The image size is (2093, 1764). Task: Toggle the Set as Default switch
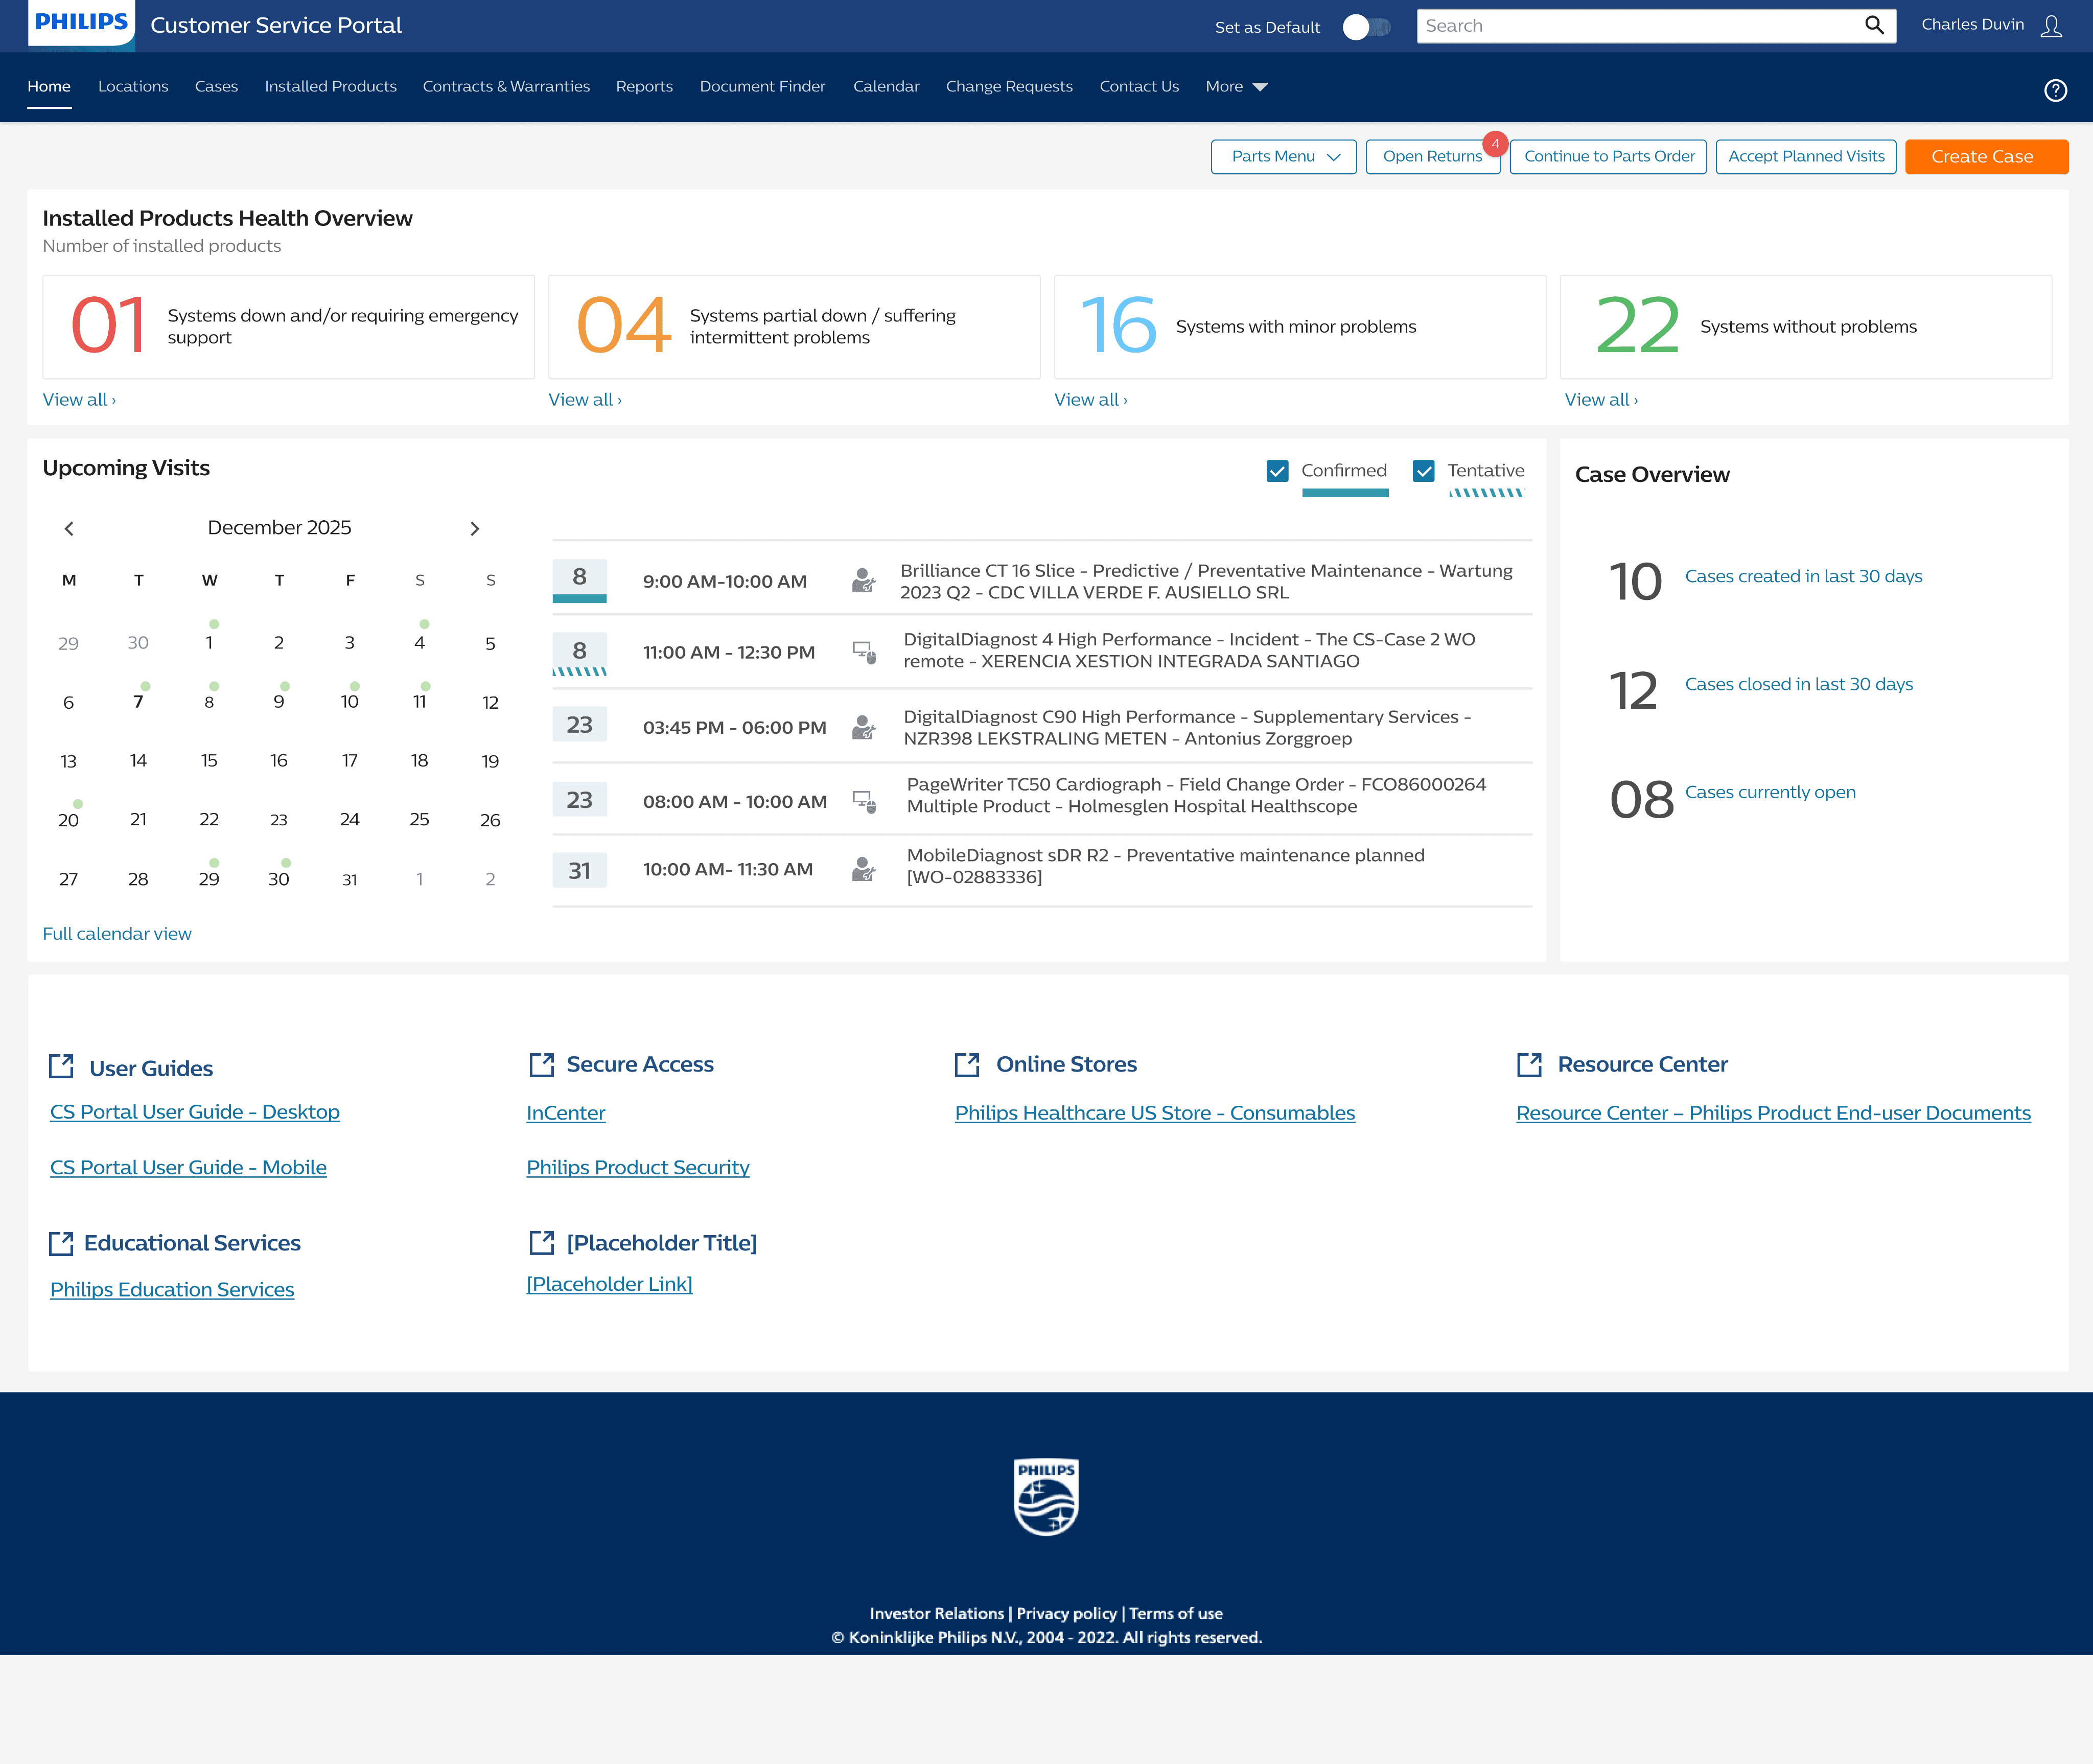pyautogui.click(x=1366, y=27)
